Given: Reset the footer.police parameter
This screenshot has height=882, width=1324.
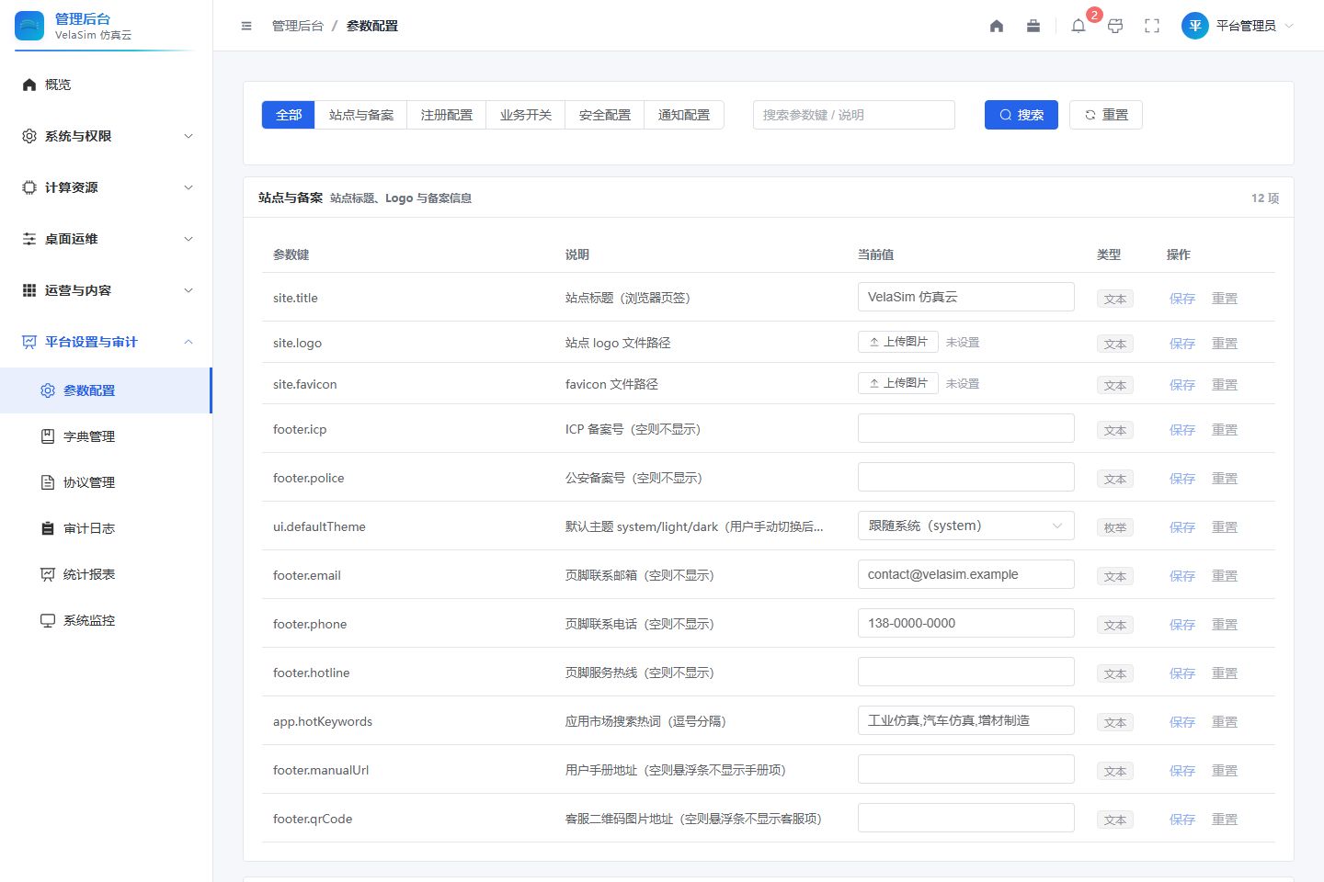Looking at the screenshot, I should (1225, 479).
